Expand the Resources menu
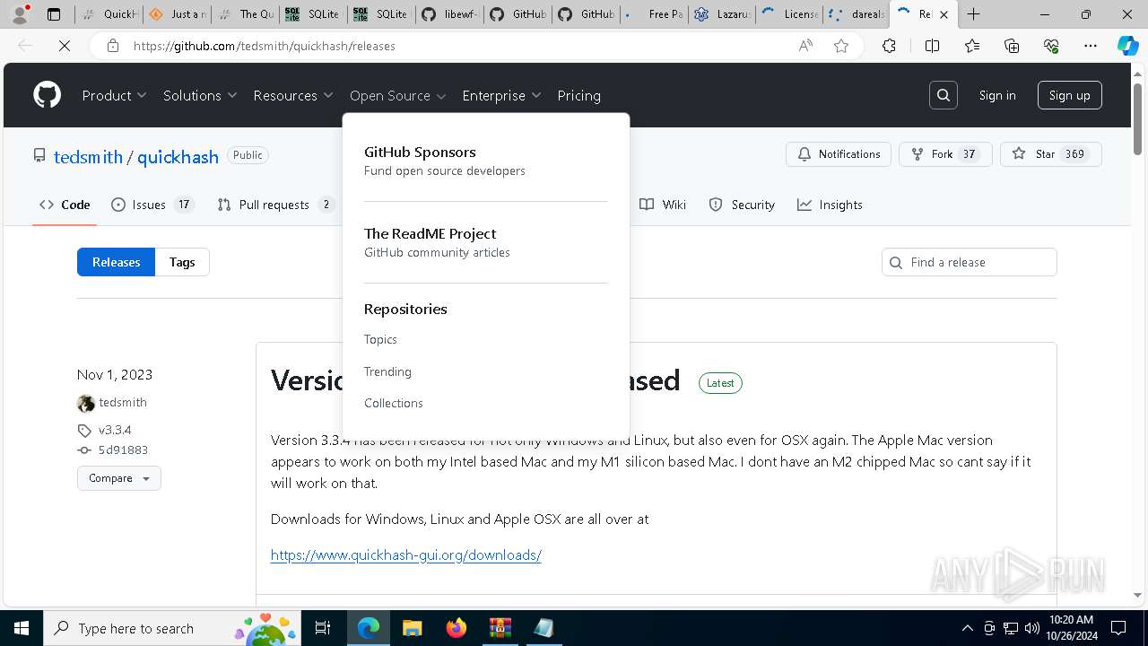The height and width of the screenshot is (646, 1148). pyautogui.click(x=293, y=95)
